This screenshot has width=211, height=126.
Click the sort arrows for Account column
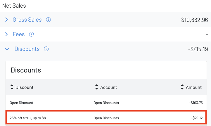click(97, 87)
